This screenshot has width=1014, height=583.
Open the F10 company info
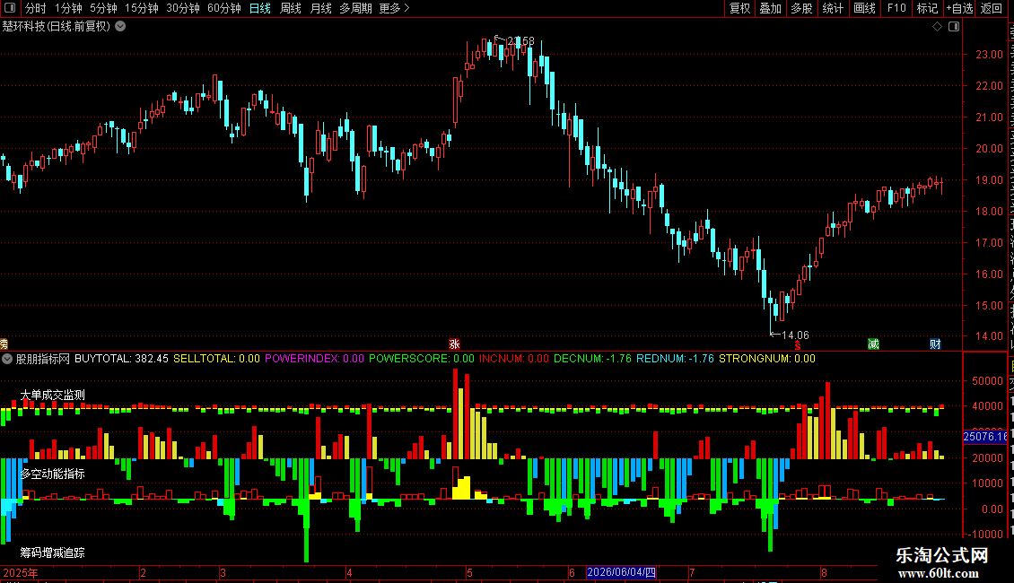pyautogui.click(x=896, y=8)
